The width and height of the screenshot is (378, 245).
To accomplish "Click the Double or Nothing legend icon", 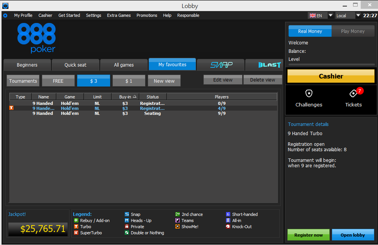I will [x=127, y=233].
